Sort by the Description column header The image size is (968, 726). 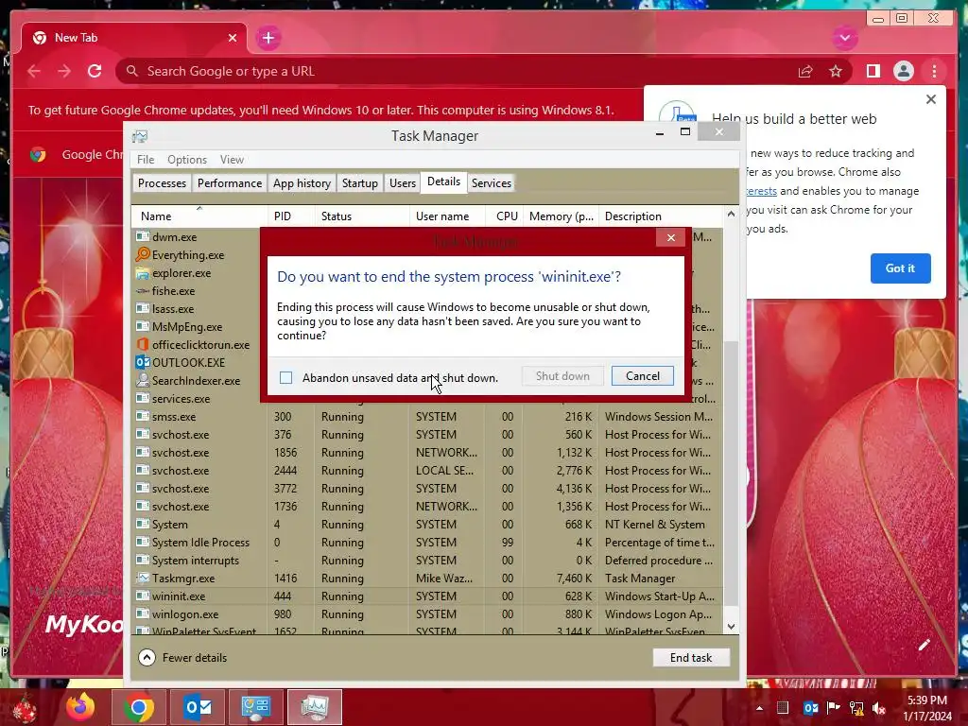point(659,216)
